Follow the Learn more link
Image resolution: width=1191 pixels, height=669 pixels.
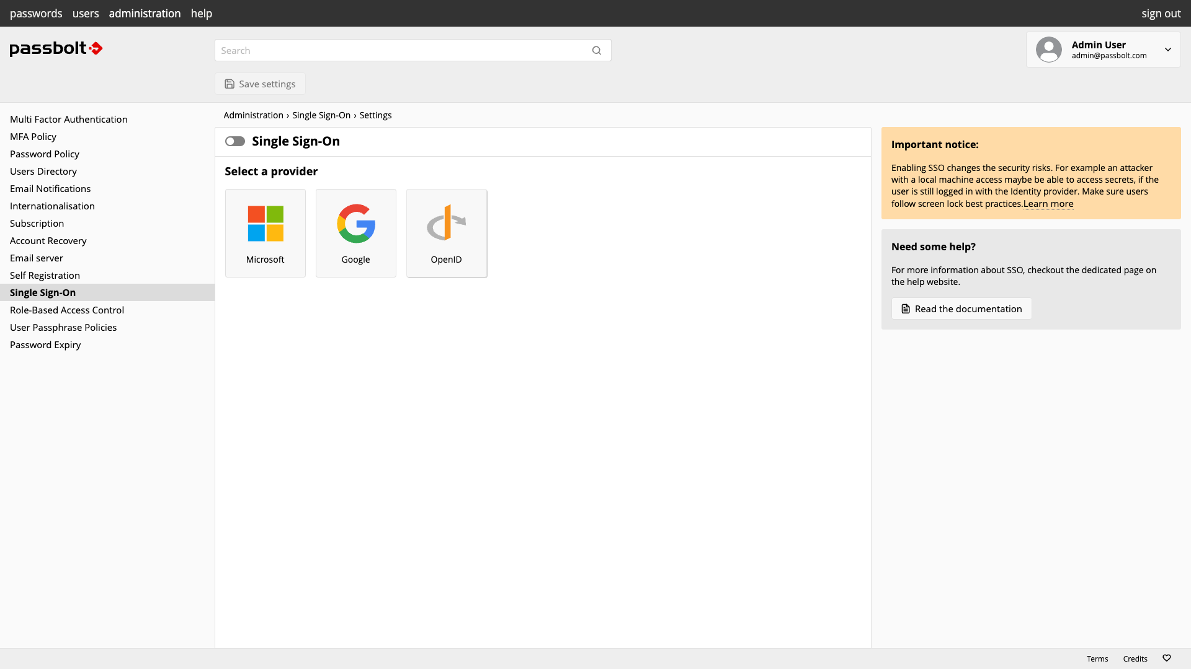pos(1048,204)
